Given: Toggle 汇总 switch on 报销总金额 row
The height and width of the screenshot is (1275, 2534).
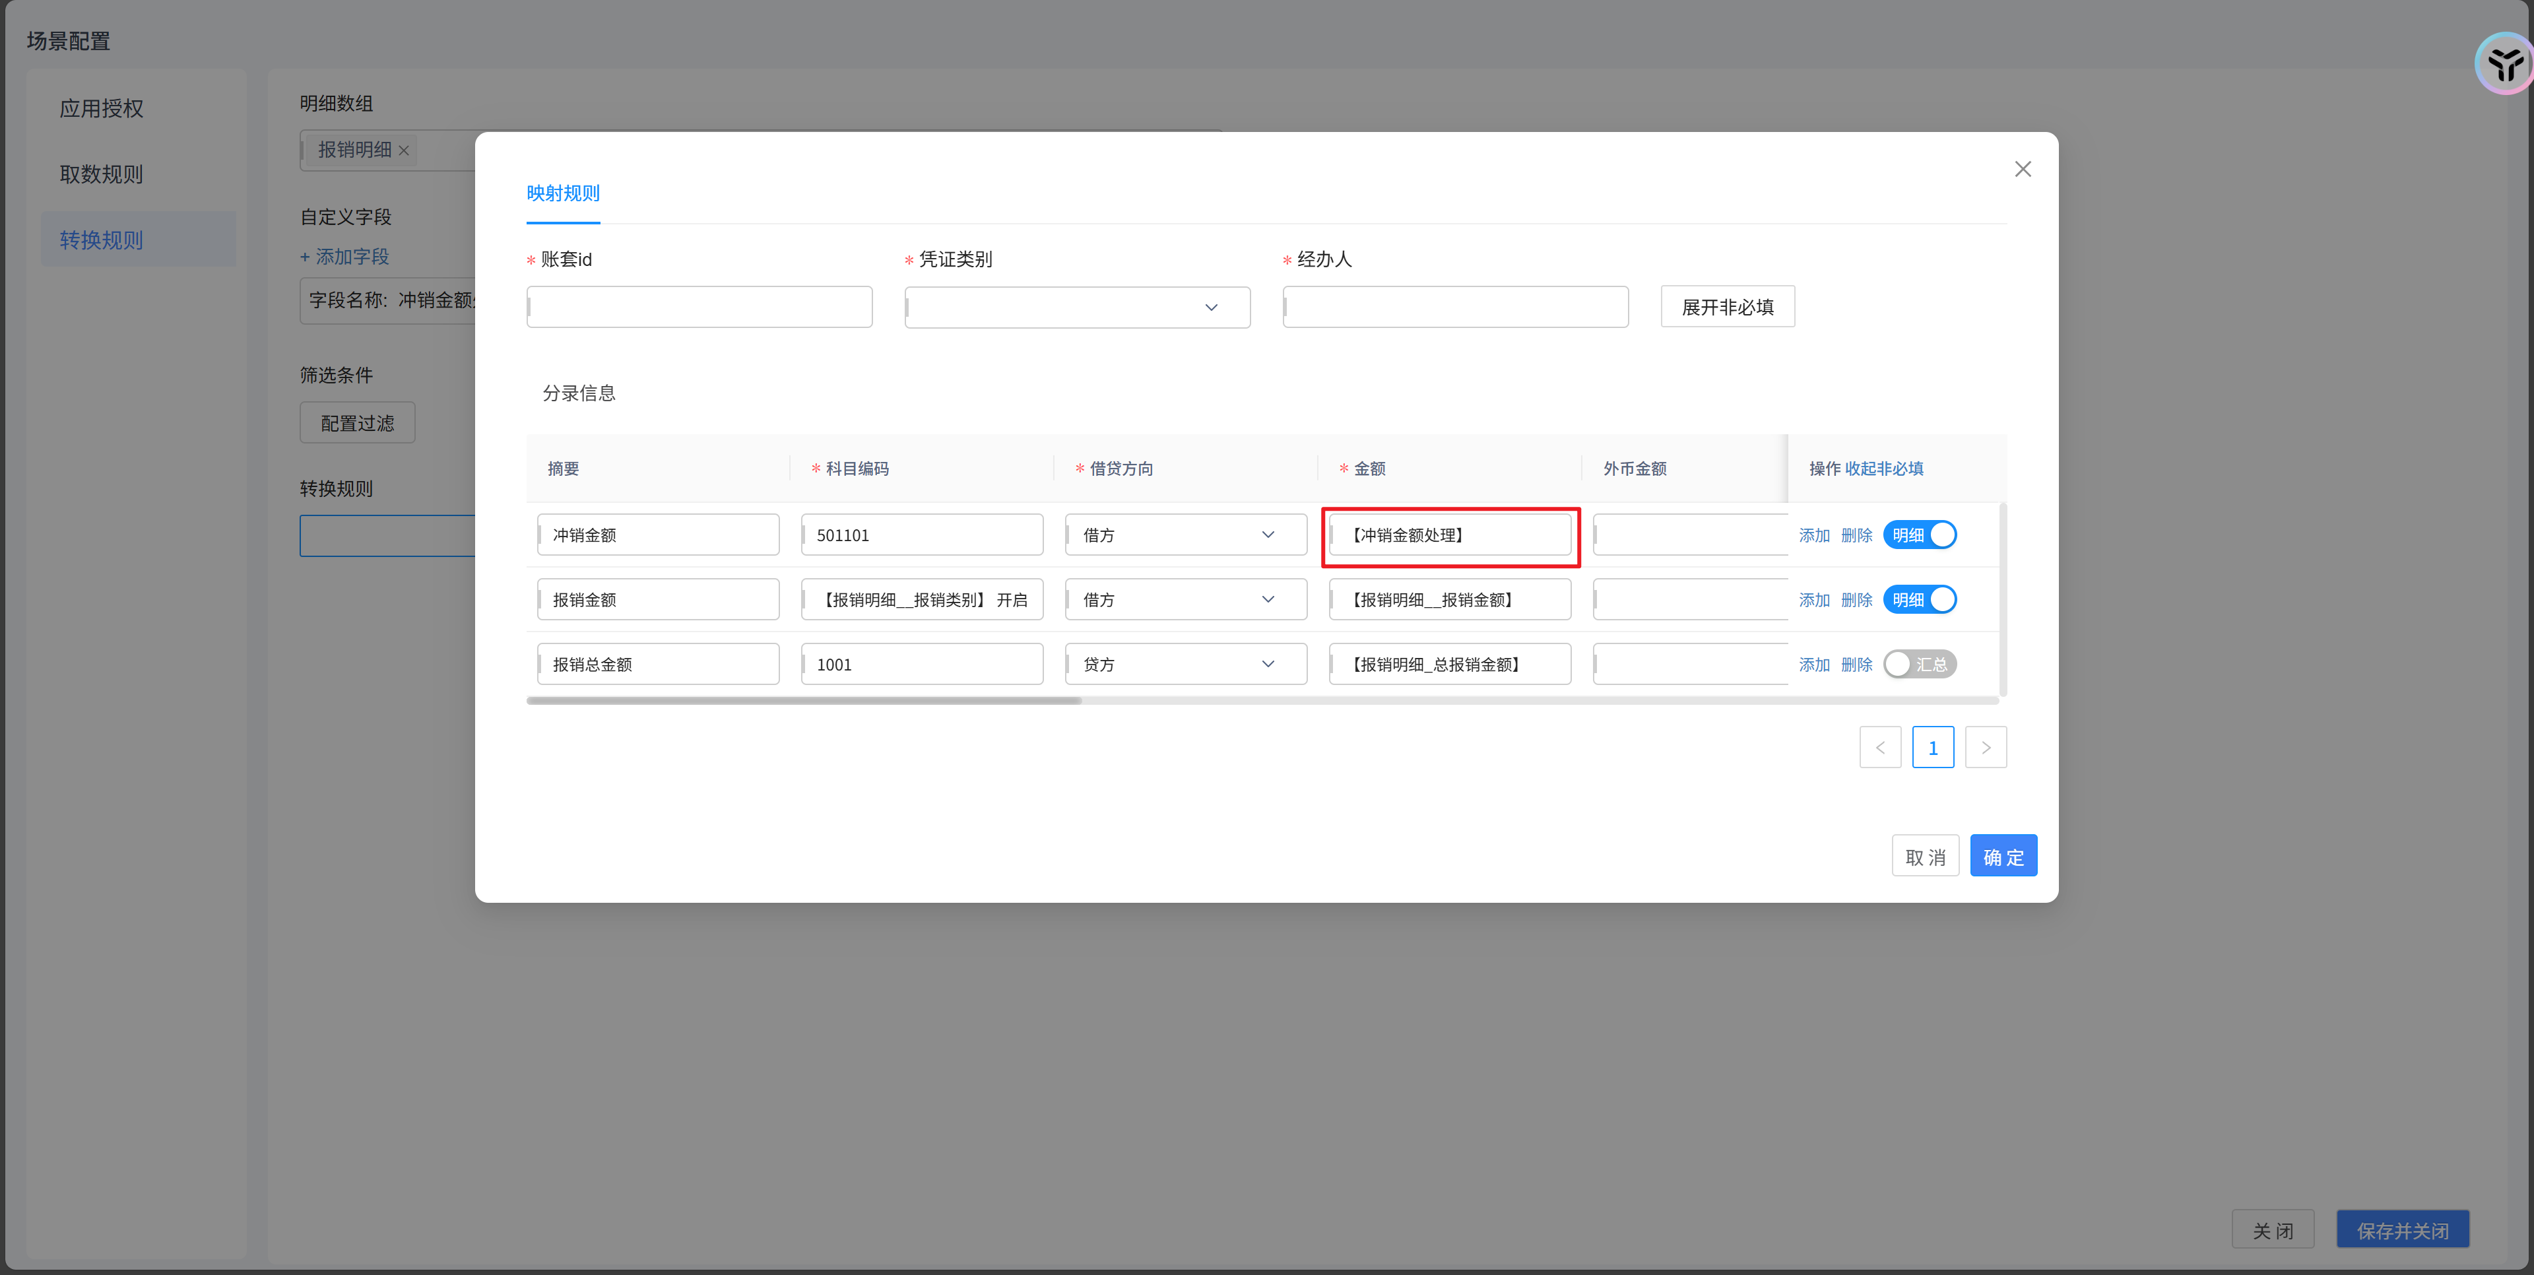Looking at the screenshot, I should point(1919,665).
